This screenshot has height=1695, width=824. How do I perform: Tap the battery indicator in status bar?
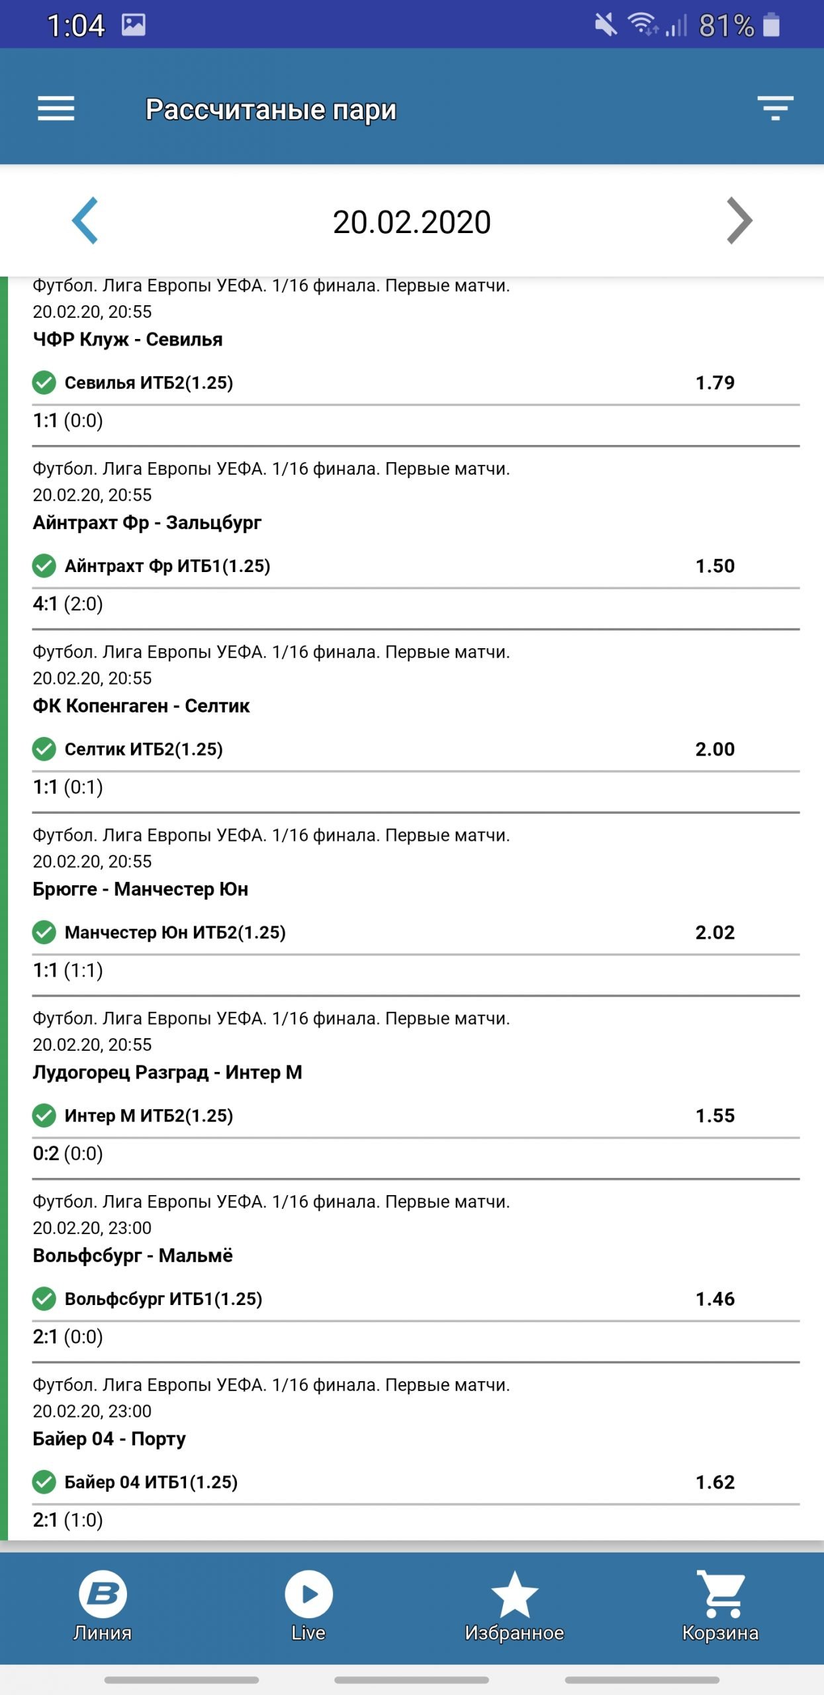click(771, 25)
